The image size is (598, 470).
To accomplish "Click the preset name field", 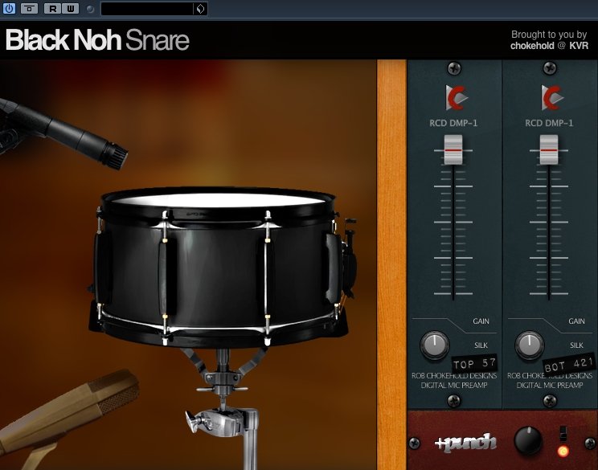I will coord(147,9).
